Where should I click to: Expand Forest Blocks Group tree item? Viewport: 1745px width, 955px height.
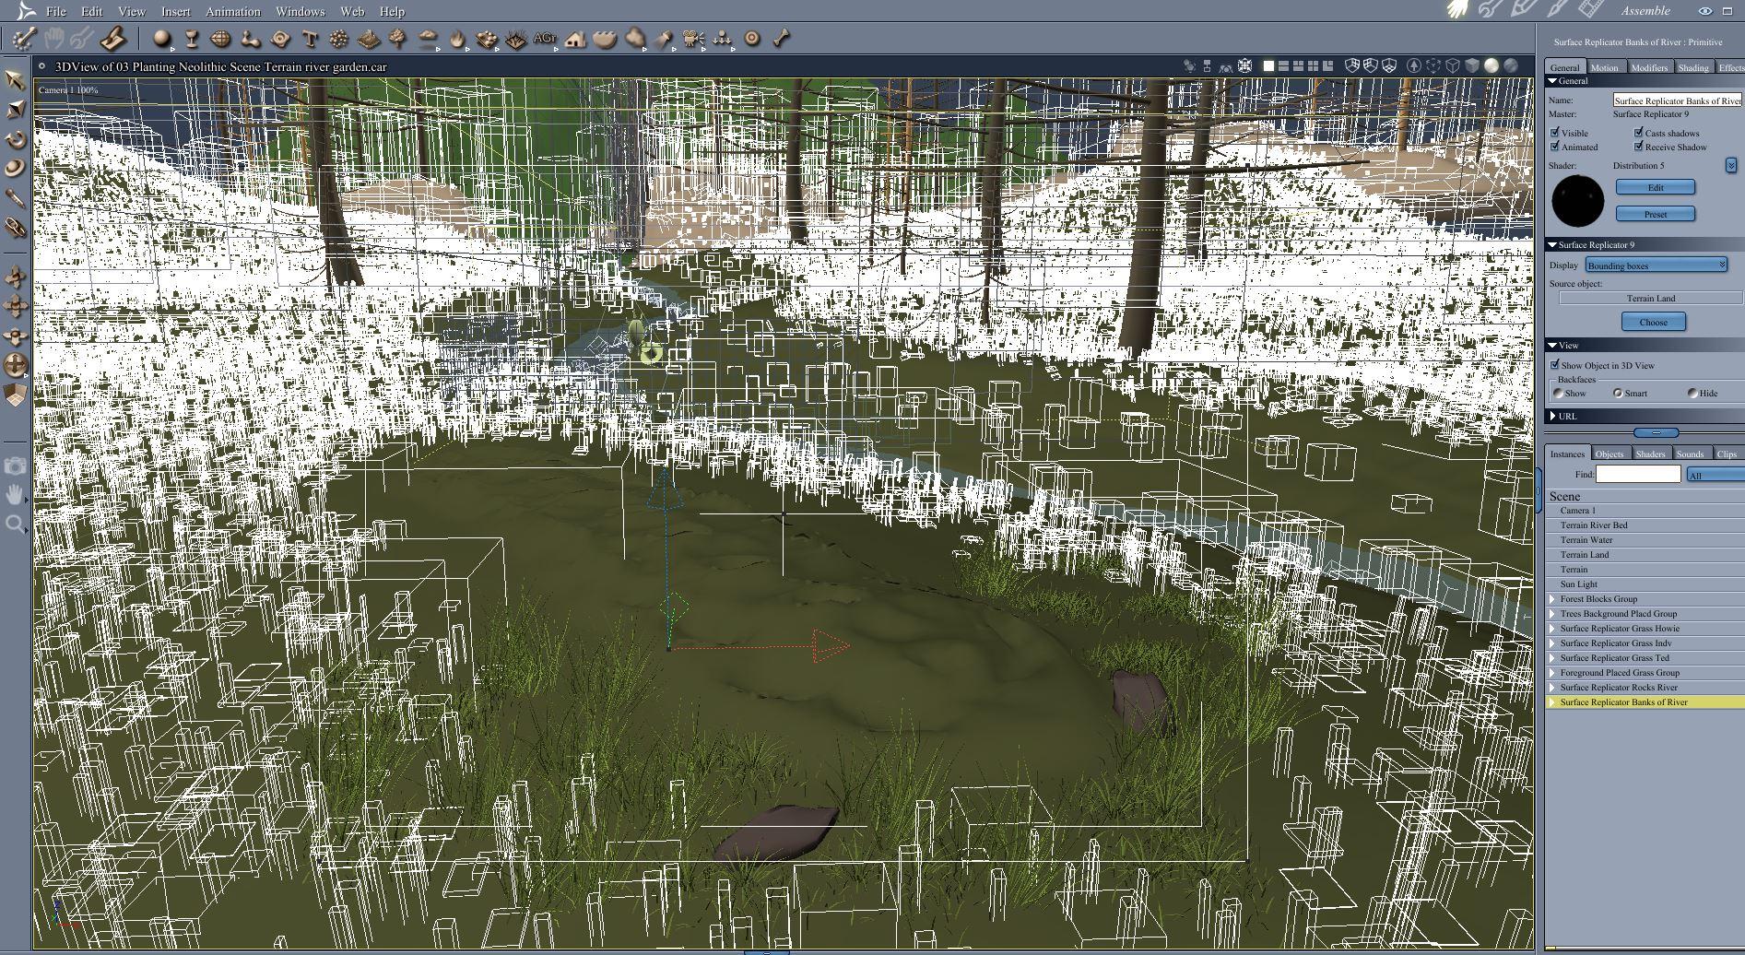[x=1552, y=599]
